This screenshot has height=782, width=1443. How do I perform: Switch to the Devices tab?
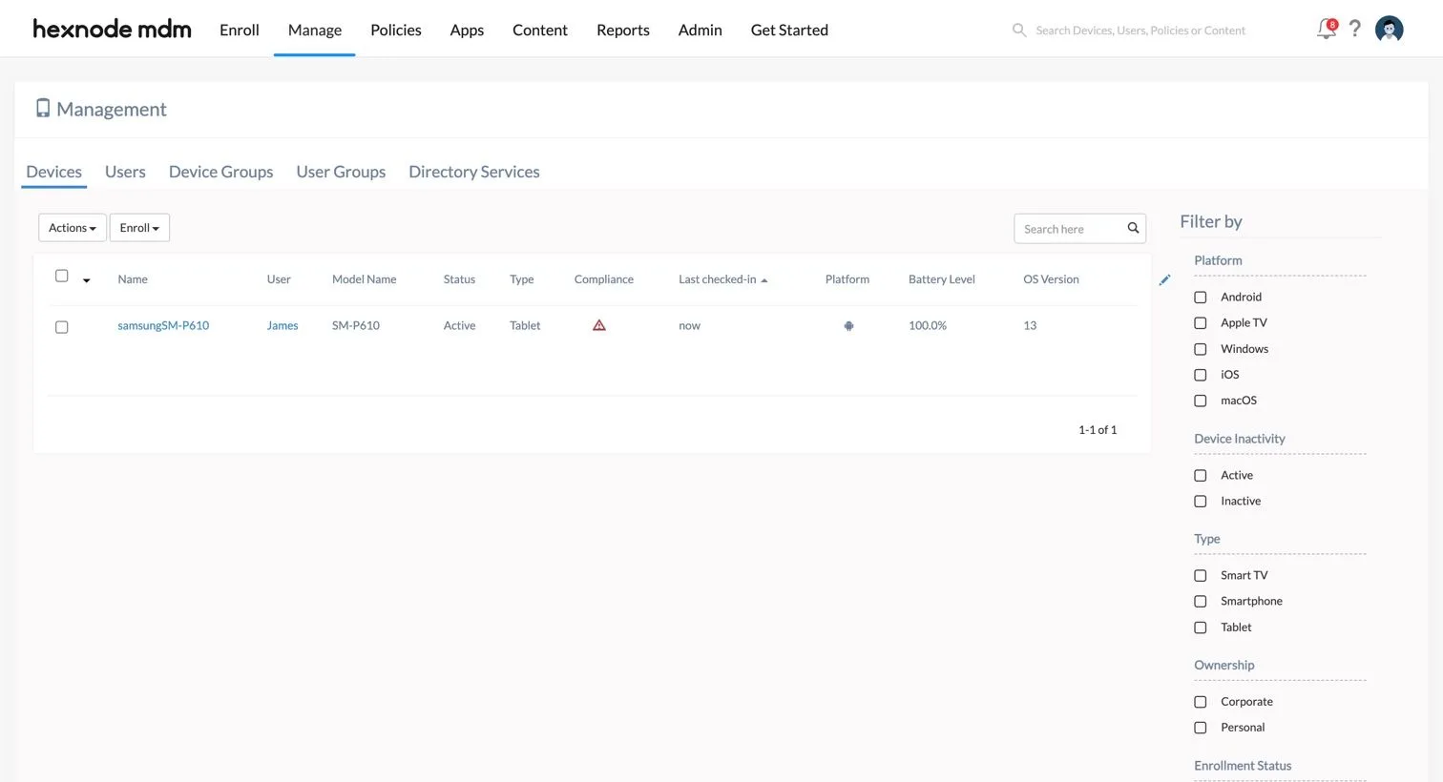pos(54,172)
